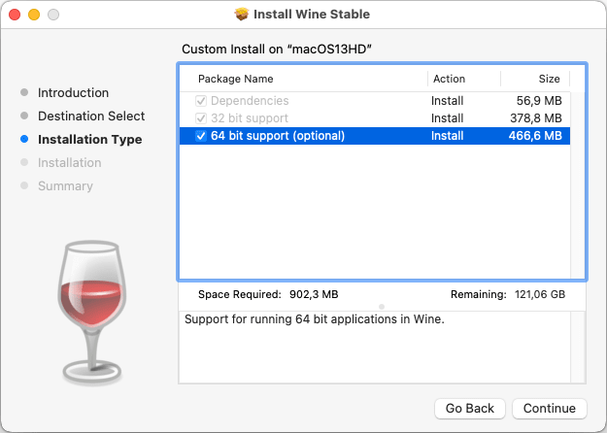The image size is (607, 433).
Task: Click the Action column header
Action: point(449,79)
